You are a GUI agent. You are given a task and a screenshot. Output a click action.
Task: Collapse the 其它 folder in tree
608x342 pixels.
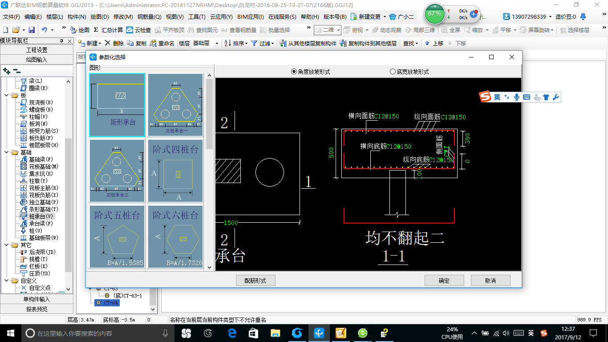6,245
